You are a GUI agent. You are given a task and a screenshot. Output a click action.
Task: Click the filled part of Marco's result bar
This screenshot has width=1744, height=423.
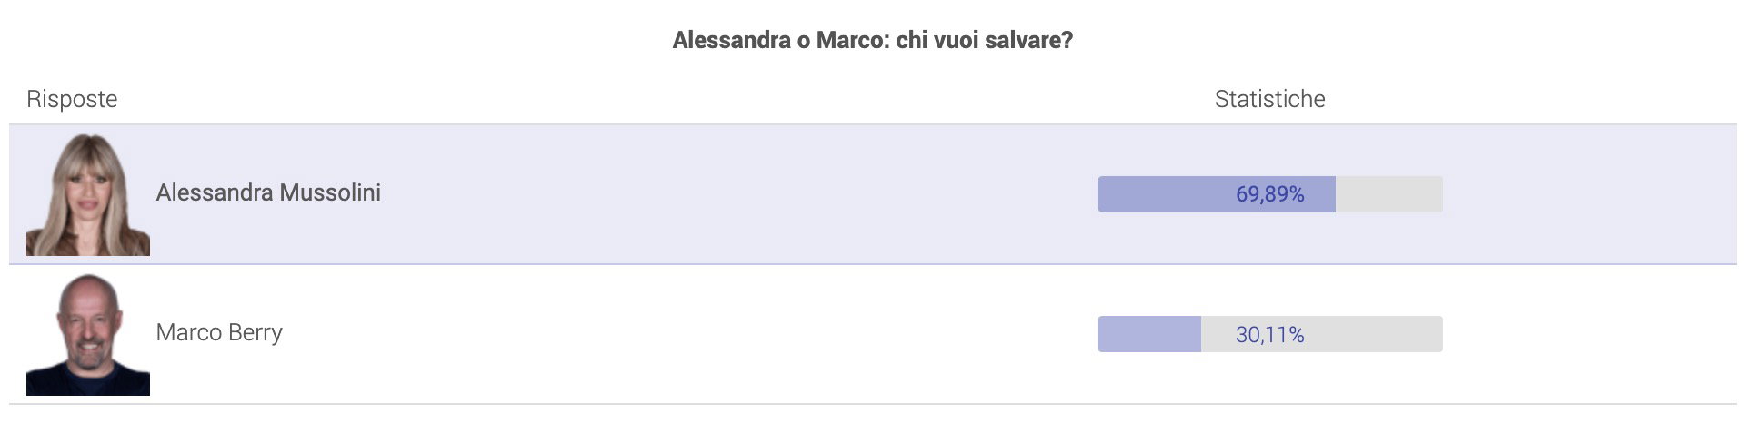pos(1148,334)
